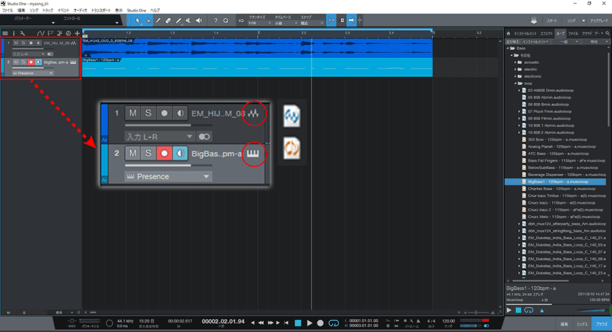Open track 1 input L+R dropdown
The height and width of the screenshot is (332, 612).
[x=29, y=54]
